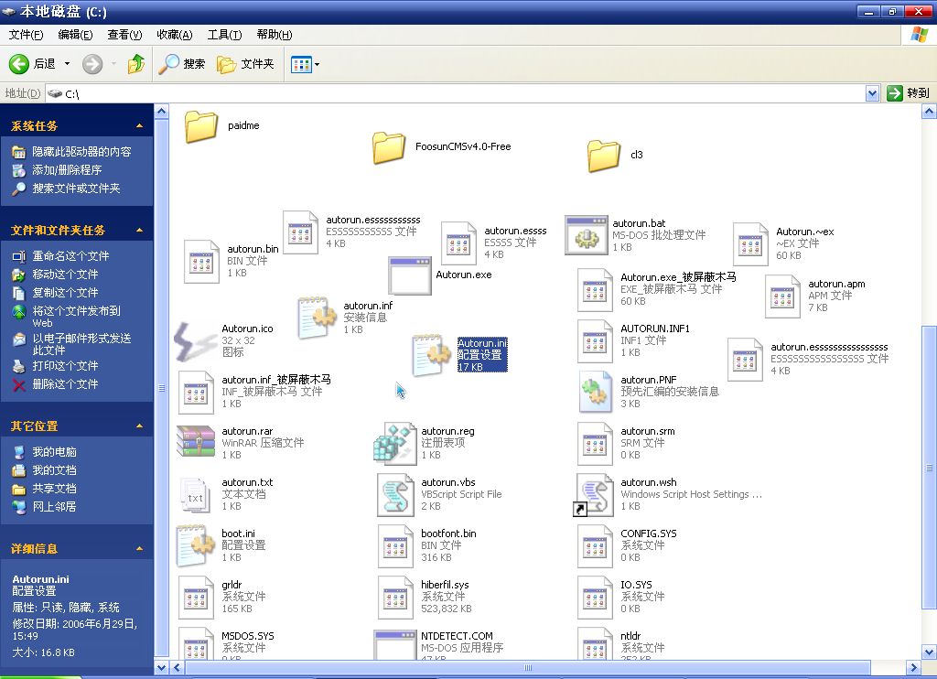Open the 查看(V) menu
The image size is (937, 679).
pyautogui.click(x=124, y=35)
